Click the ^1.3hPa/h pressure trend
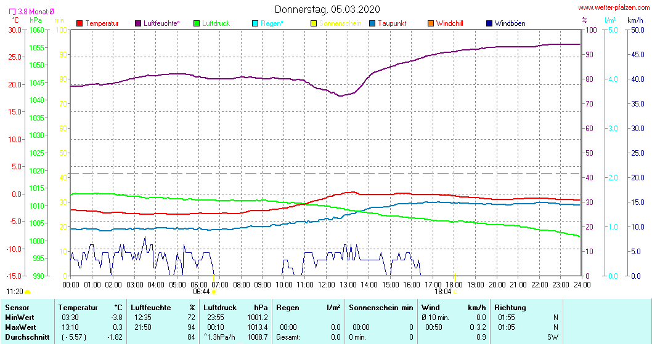 [x=219, y=337]
